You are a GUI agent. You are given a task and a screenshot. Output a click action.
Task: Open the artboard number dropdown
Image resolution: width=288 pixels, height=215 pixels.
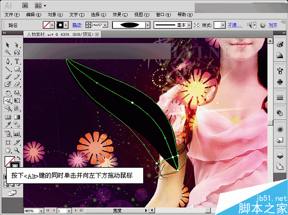coord(69,211)
